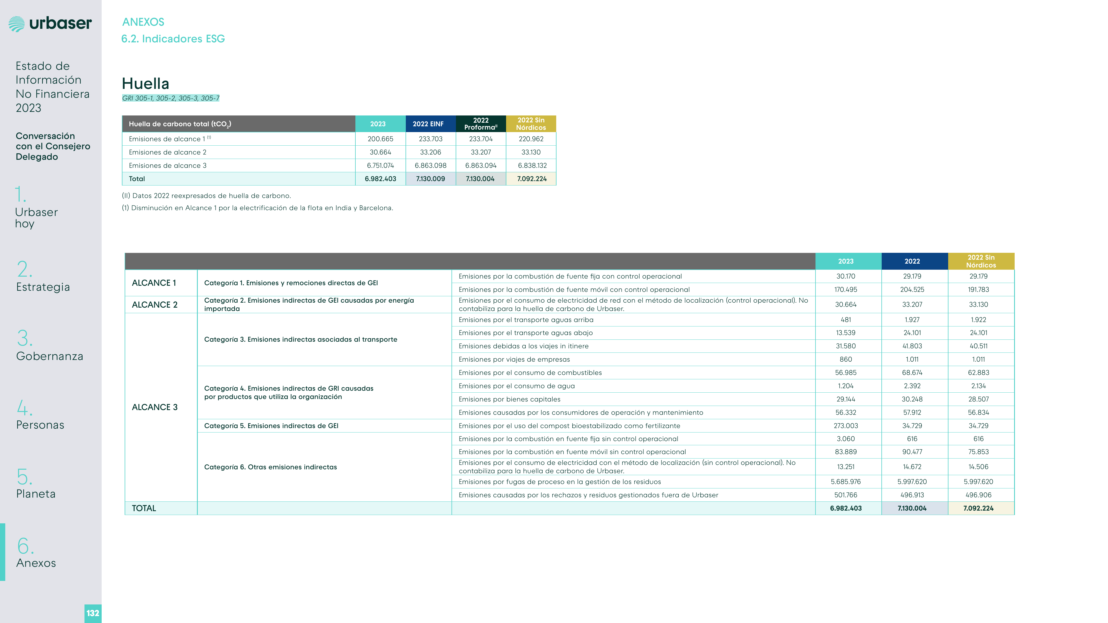
Task: Click the value 496.906
Action: (x=979, y=495)
